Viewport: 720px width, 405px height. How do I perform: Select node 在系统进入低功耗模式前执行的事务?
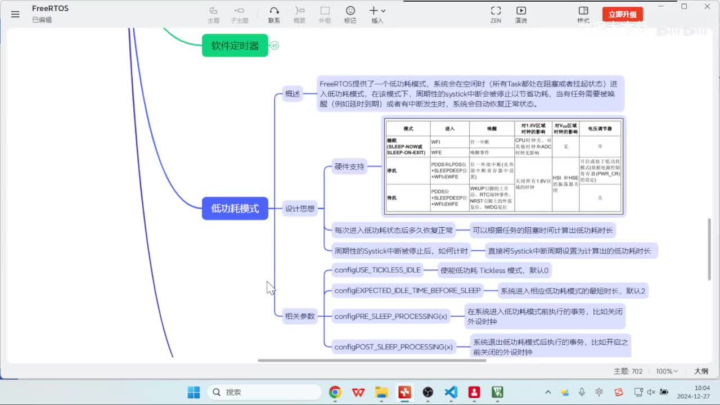[x=545, y=317]
